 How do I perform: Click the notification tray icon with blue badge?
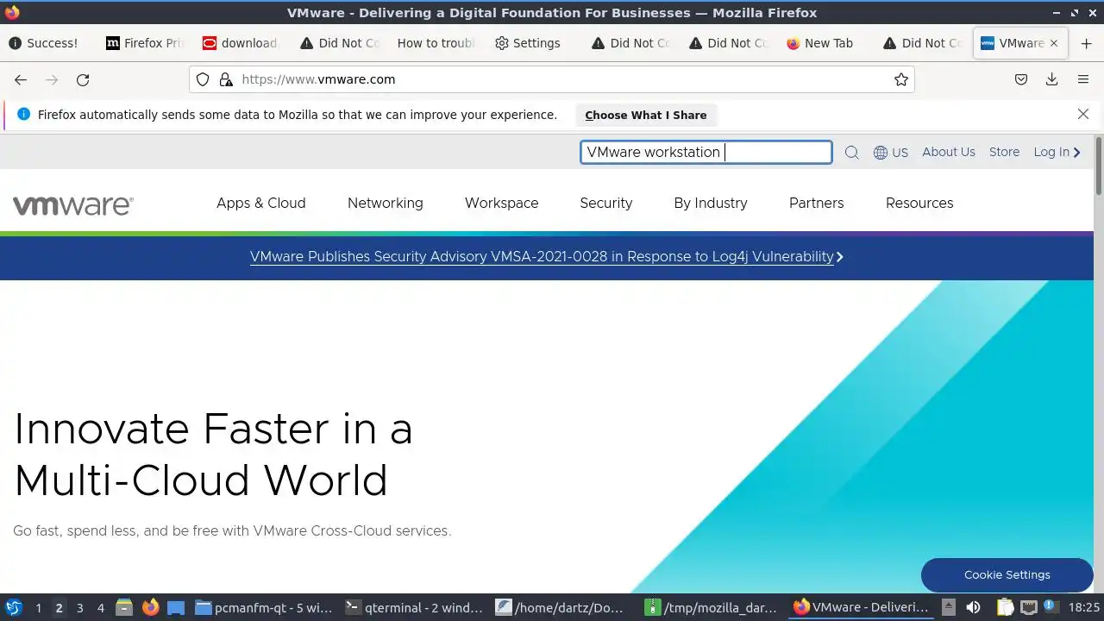click(x=1051, y=607)
